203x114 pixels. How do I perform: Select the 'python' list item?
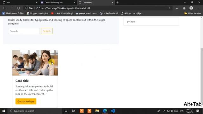pos(151,22)
